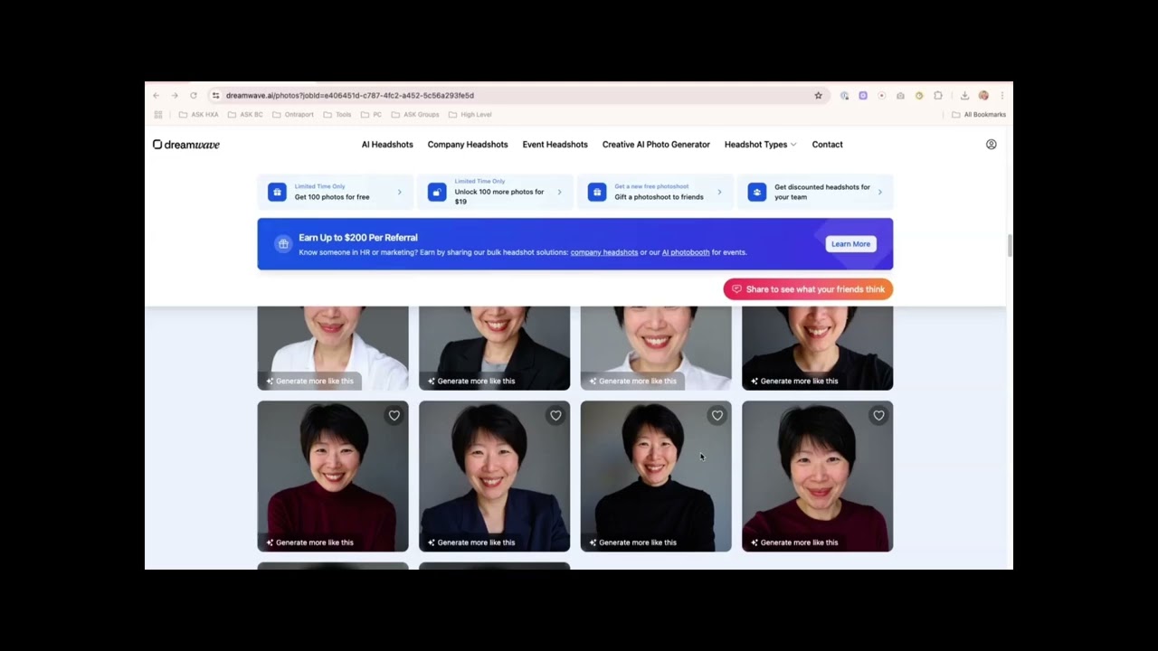Generate more like the black turtleneck headshot
The image size is (1158, 651).
point(632,542)
